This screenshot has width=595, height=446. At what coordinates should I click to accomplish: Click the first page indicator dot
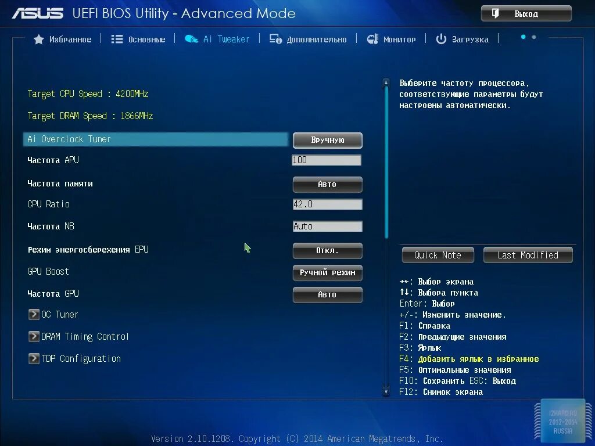524,37
